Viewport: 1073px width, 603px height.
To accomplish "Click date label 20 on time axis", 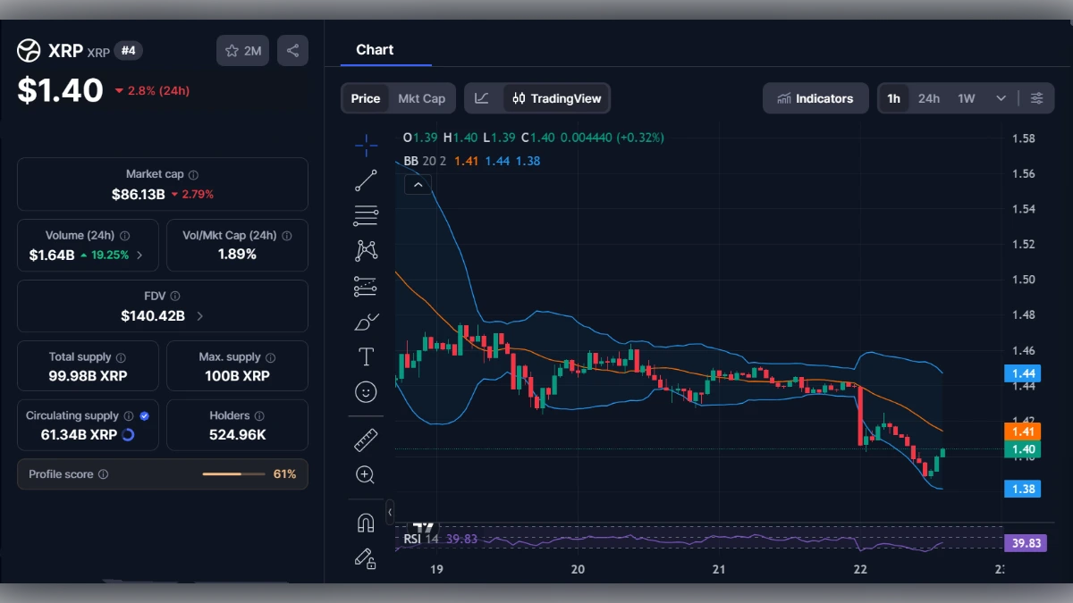I will (x=577, y=569).
